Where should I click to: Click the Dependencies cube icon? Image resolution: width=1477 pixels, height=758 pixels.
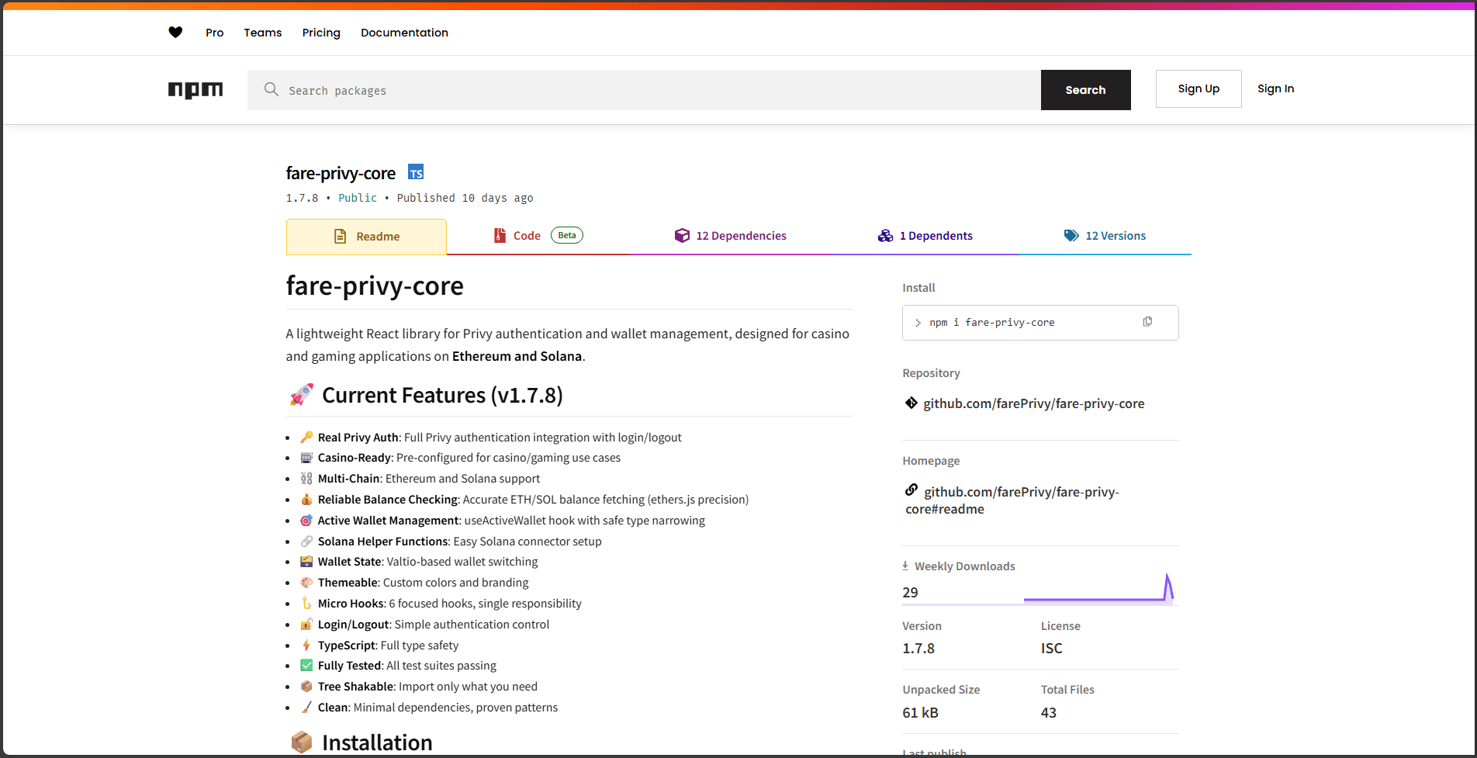(x=682, y=235)
